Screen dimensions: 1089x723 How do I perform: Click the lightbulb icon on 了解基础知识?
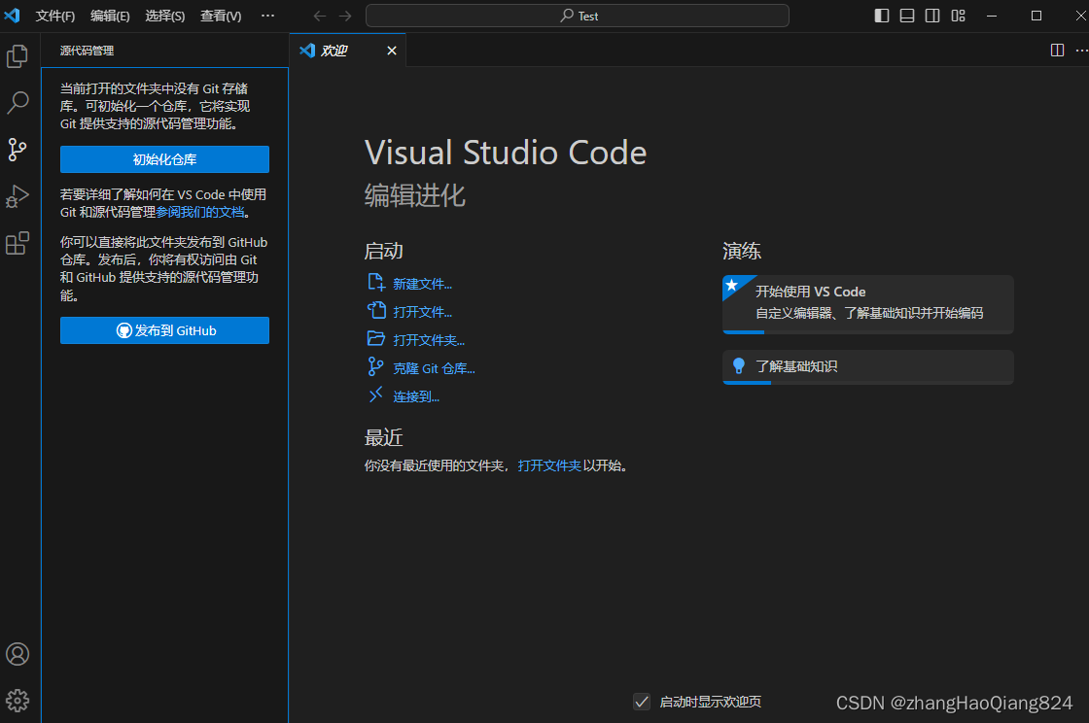(x=739, y=365)
